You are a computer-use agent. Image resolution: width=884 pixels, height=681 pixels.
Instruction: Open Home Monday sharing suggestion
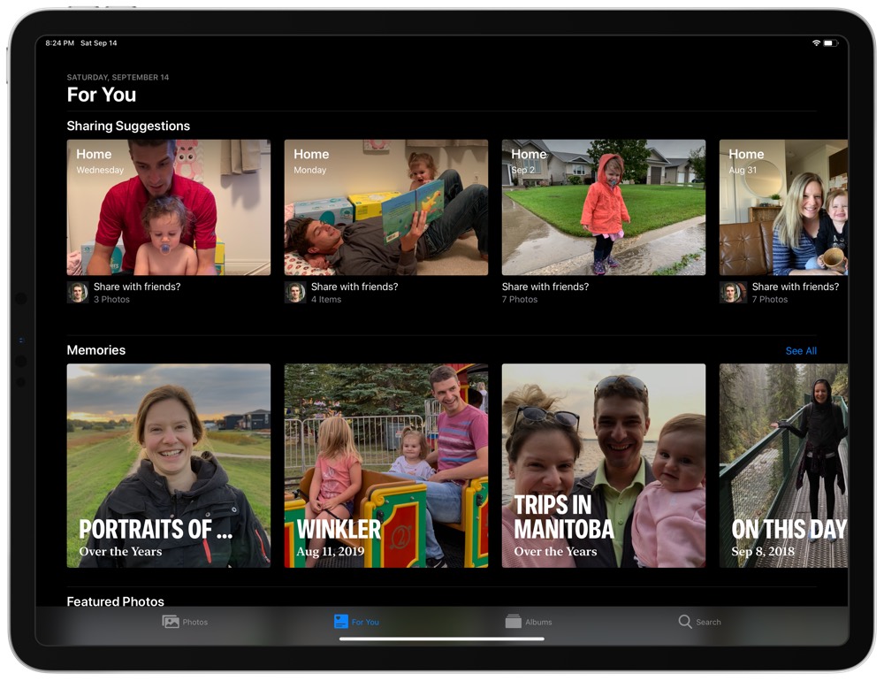tap(386, 207)
